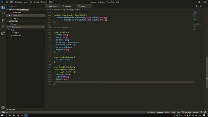
Task: Click the CRLF line ending status item
Action: point(173,112)
